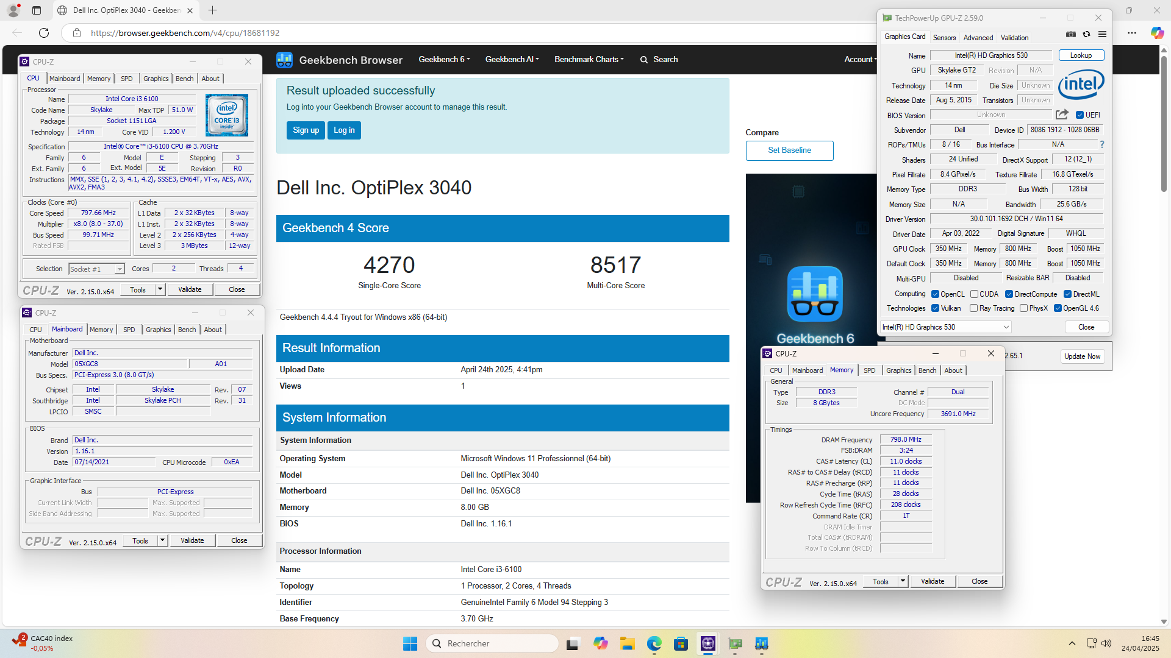The width and height of the screenshot is (1171, 658).
Task: Switch to the Advanced tab in GPU-Z
Action: (978, 38)
